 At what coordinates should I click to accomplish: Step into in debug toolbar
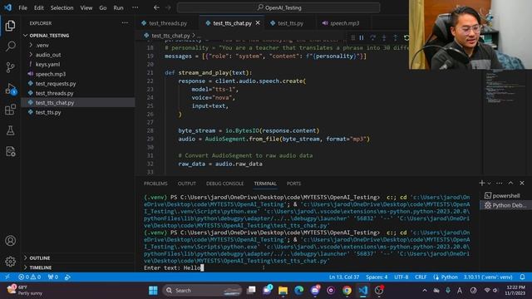[x=384, y=37]
